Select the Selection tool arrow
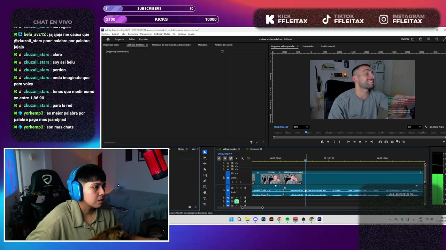Screen dimensions: 446x250 pyautogui.click(x=205, y=152)
